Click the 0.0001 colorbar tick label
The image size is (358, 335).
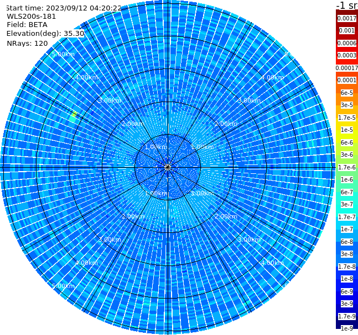[347, 80]
